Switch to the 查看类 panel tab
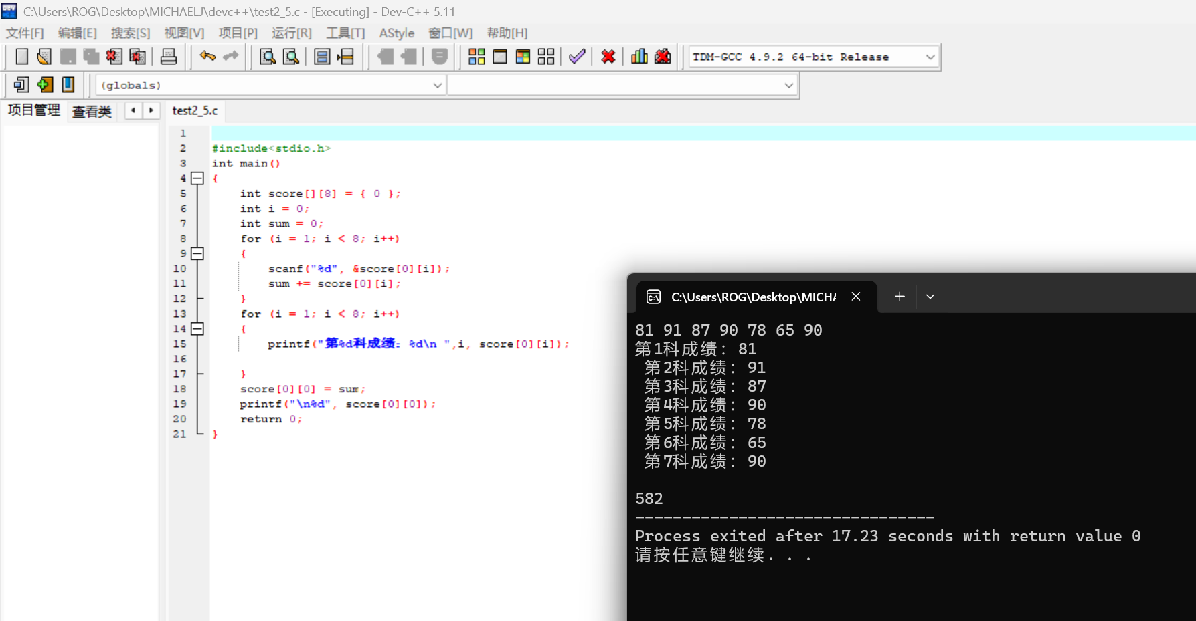Viewport: 1196px width, 621px height. click(92, 112)
